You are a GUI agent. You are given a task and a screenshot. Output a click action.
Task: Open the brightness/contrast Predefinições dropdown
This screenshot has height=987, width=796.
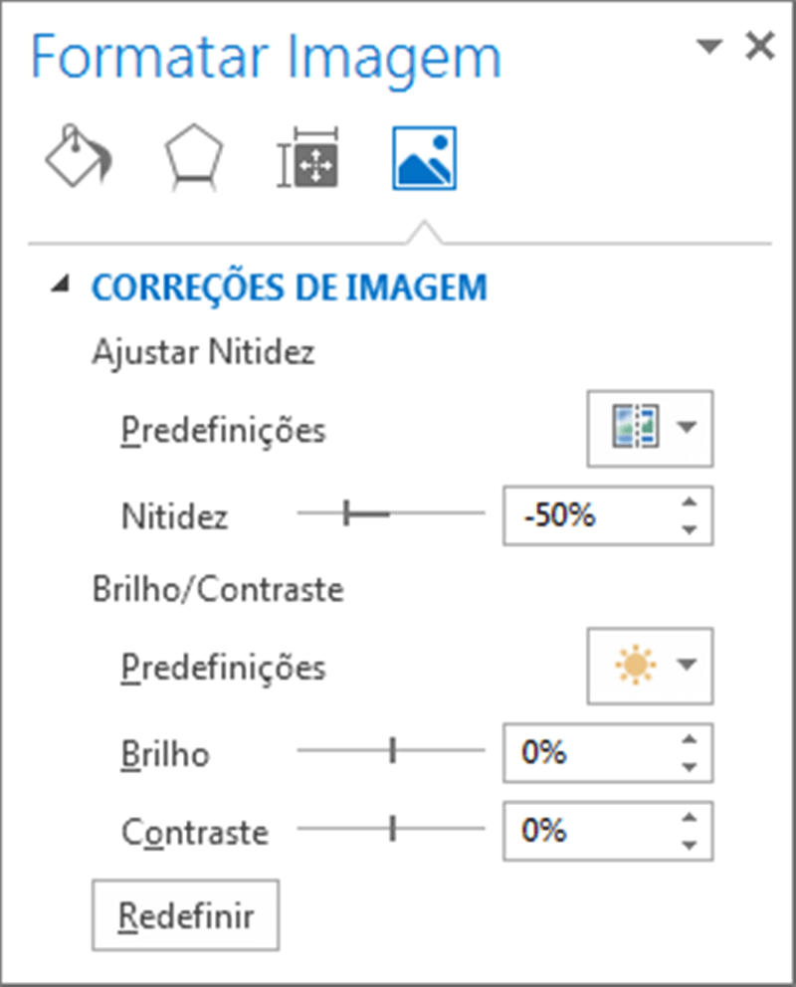[x=650, y=665]
